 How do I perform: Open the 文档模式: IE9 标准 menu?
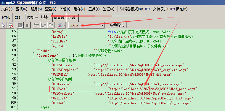(x=170, y=9)
